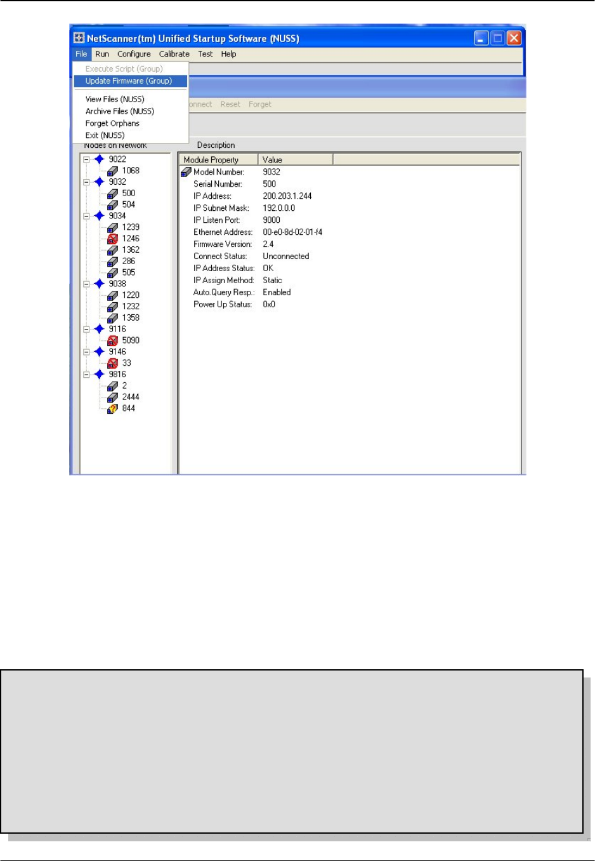The width and height of the screenshot is (595, 861).
Task: Click module icon beside 2444
Action: (x=113, y=397)
